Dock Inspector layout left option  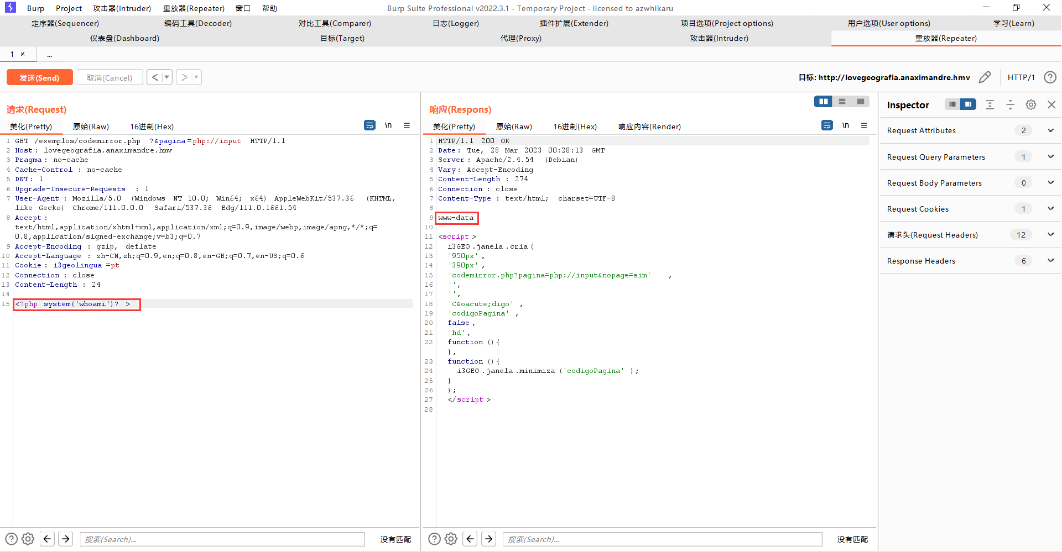coord(952,104)
